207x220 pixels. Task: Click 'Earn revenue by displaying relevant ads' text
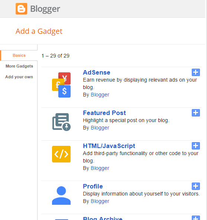140,83
